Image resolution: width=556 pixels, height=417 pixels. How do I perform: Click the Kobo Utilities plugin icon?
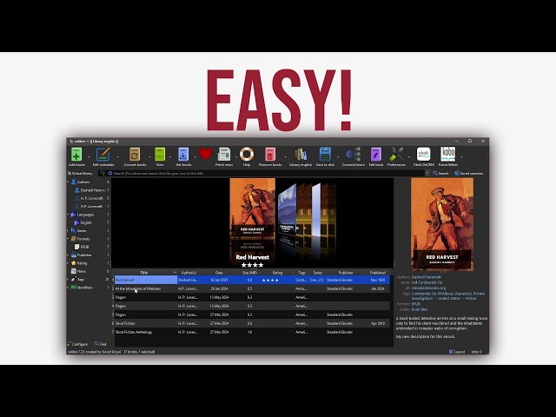pos(448,155)
